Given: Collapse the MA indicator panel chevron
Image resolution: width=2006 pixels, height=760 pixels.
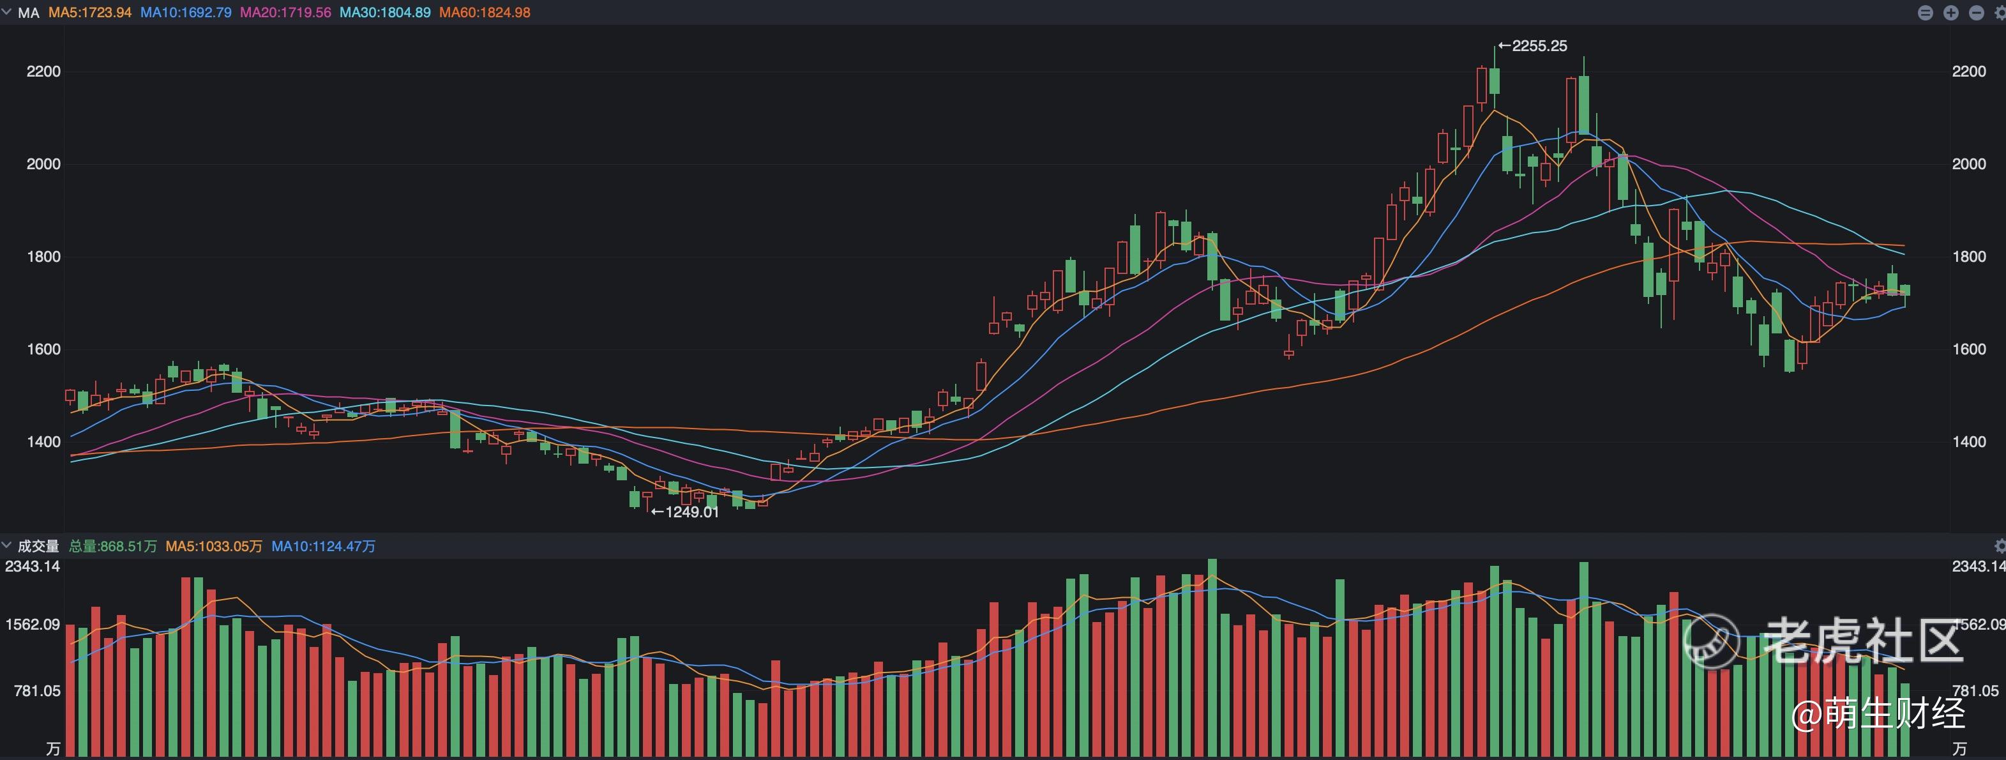Looking at the screenshot, I should click(6, 11).
